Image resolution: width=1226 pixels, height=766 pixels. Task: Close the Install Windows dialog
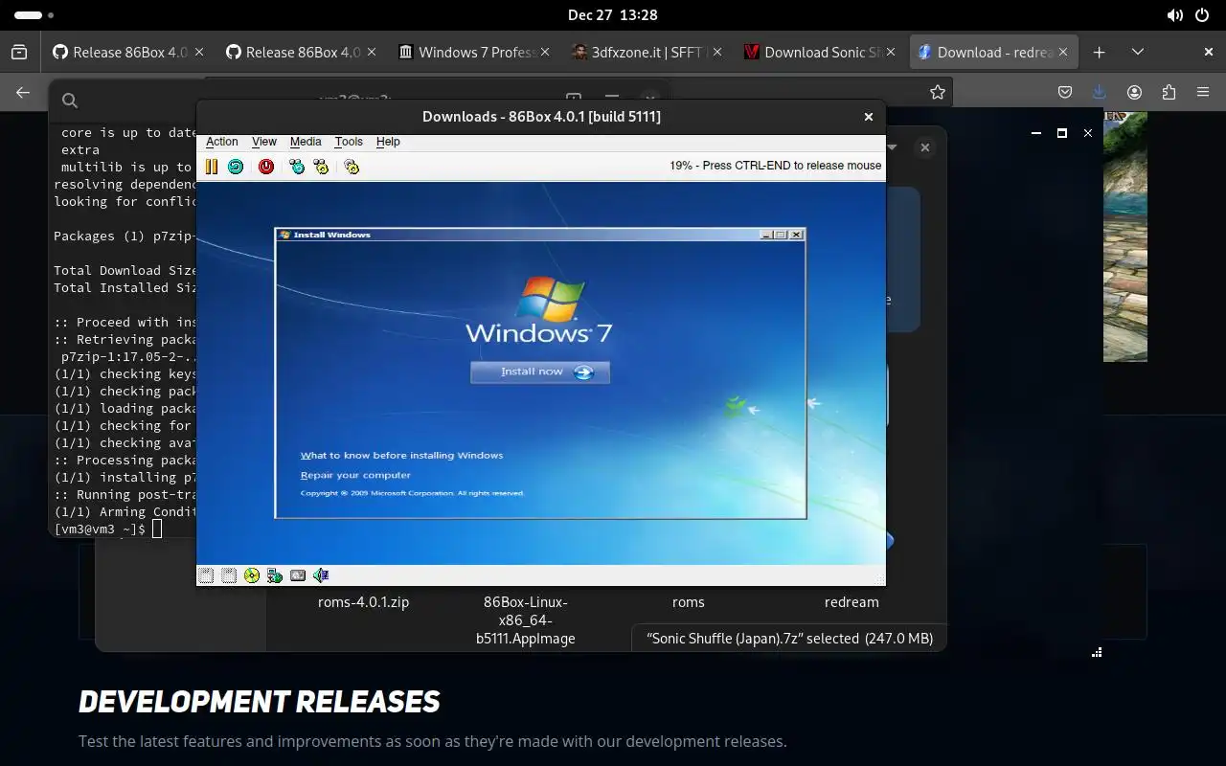pos(797,235)
